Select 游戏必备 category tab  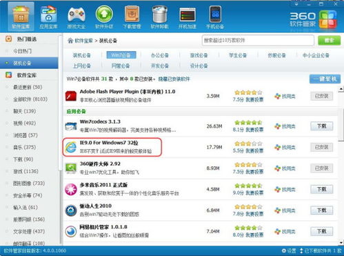(199, 55)
